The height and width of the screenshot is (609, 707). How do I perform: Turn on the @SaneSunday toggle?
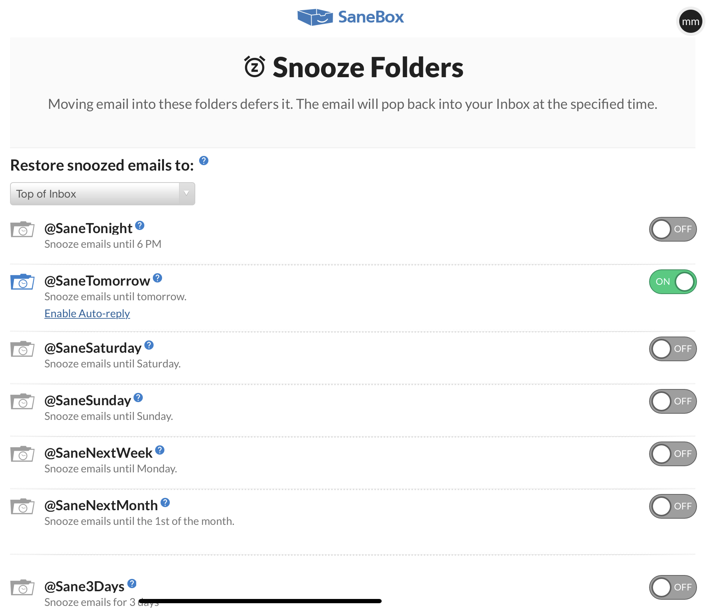click(x=673, y=401)
